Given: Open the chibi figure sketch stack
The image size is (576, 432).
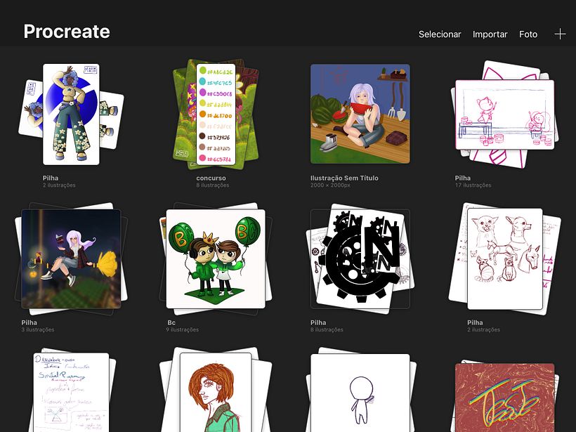Looking at the screenshot, I should pyautogui.click(x=360, y=393).
